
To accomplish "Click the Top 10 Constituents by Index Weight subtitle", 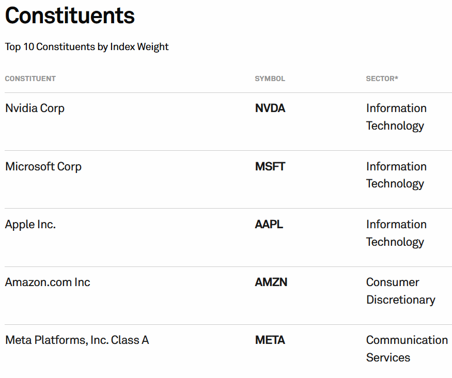I will (87, 47).
